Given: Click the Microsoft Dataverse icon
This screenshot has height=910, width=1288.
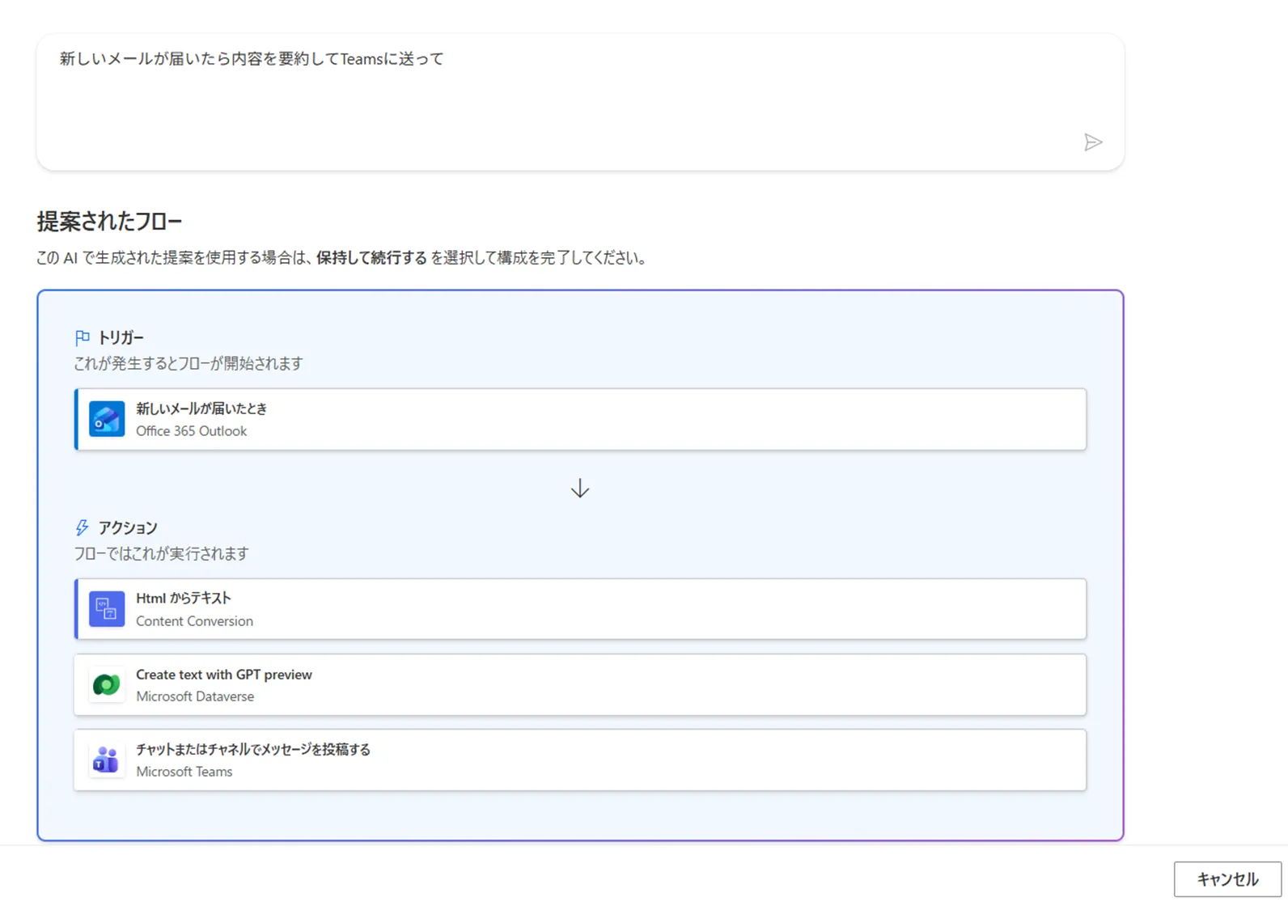Looking at the screenshot, I should pos(107,685).
